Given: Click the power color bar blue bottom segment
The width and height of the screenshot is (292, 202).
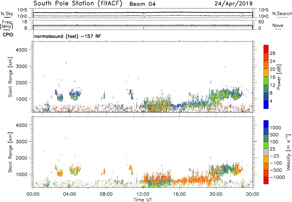Looking at the screenshot, I should tap(266, 105).
